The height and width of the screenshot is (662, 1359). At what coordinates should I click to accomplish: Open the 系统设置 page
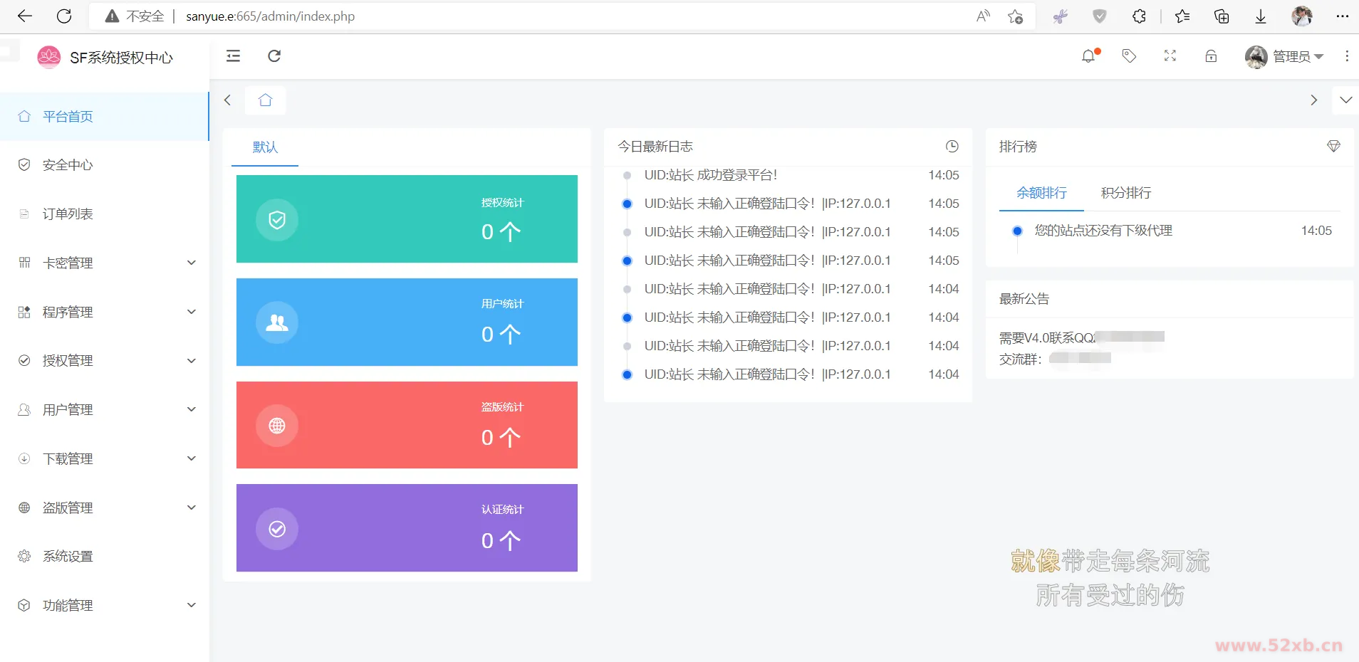pos(68,557)
